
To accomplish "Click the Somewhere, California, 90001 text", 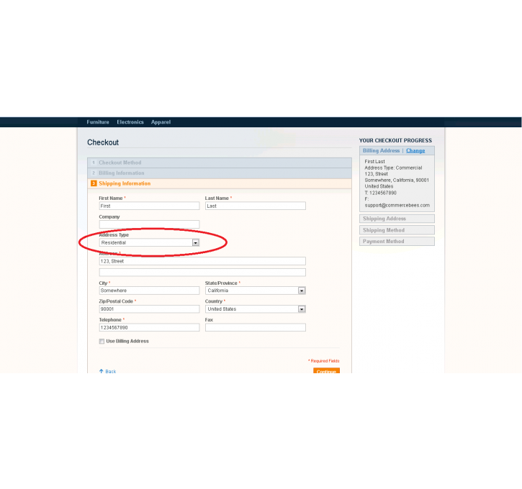I will [x=397, y=180].
